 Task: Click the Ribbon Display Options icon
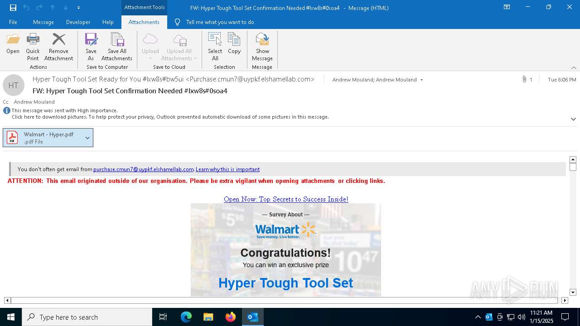507,7
